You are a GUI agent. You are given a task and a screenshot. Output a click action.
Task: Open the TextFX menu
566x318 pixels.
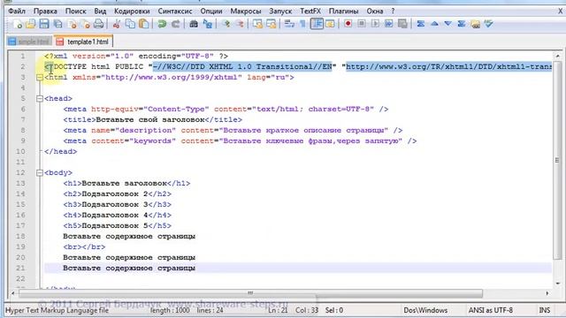point(310,11)
